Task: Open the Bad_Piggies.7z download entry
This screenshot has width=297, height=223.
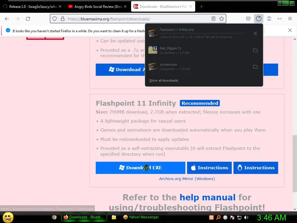Action: tap(198, 51)
